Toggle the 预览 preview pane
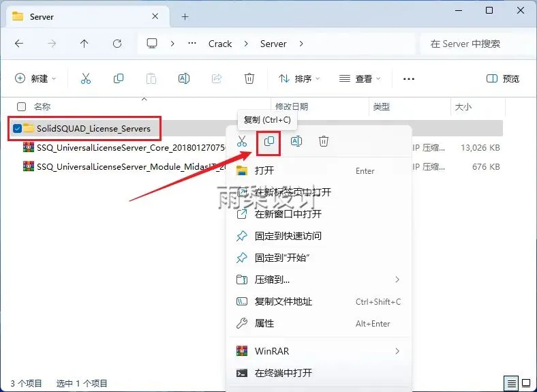 point(503,79)
